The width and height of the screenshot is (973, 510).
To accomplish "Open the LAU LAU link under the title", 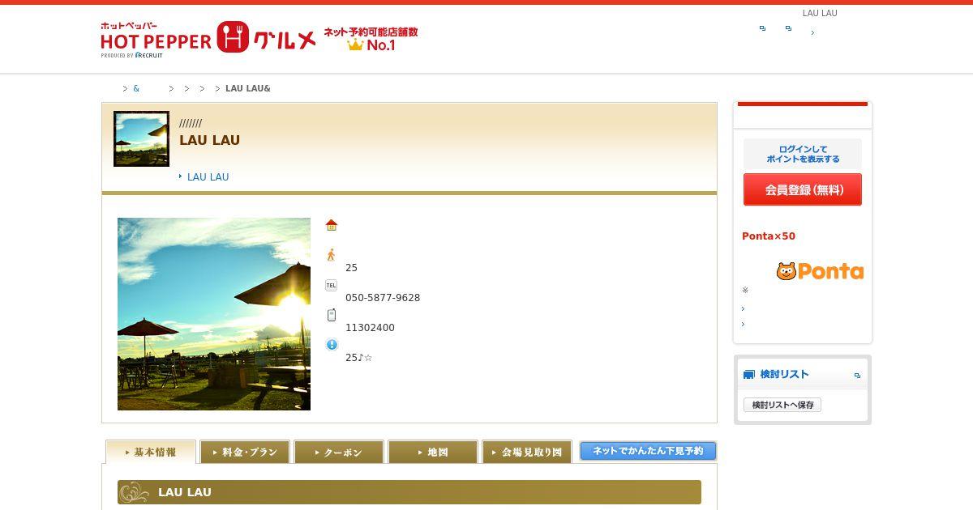I will click(208, 176).
